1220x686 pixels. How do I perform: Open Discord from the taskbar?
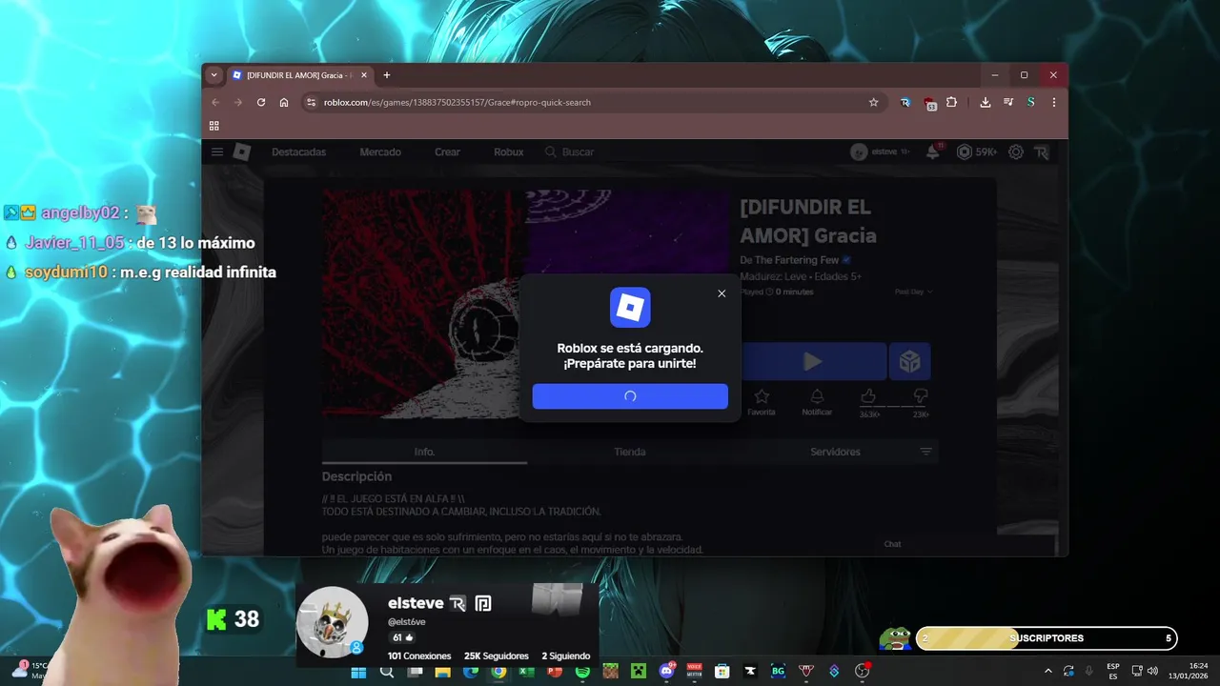[x=666, y=672]
